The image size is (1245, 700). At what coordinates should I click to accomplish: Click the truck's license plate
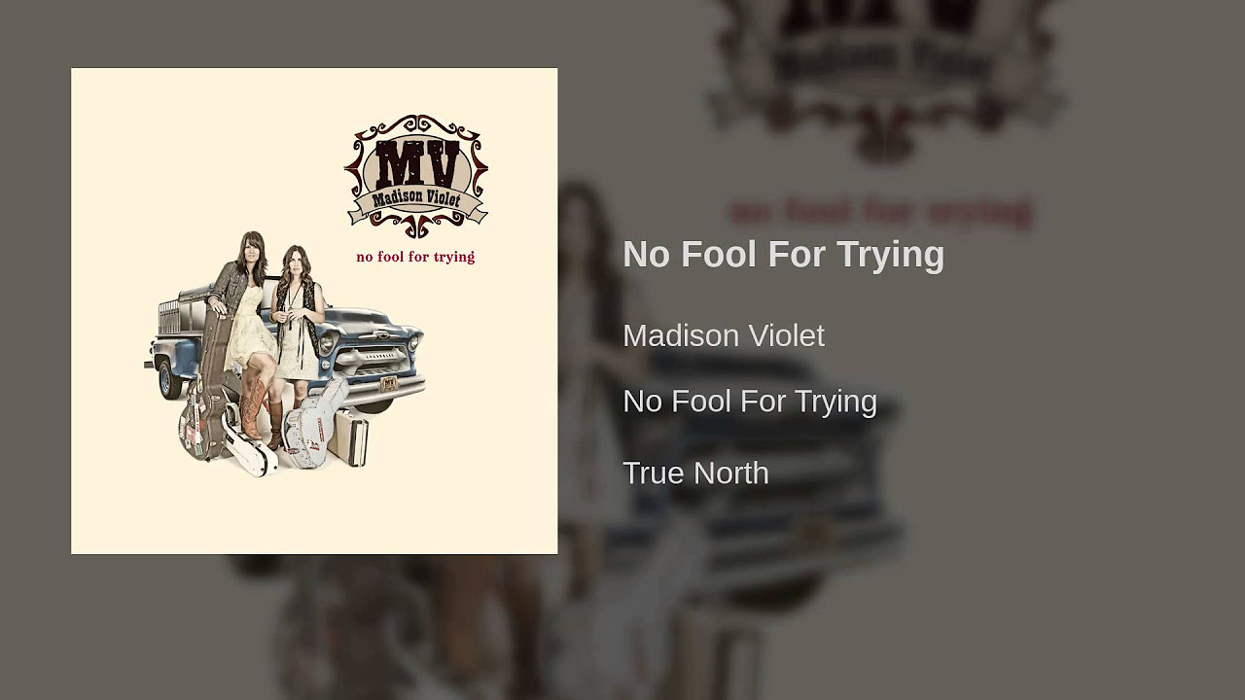click(390, 383)
